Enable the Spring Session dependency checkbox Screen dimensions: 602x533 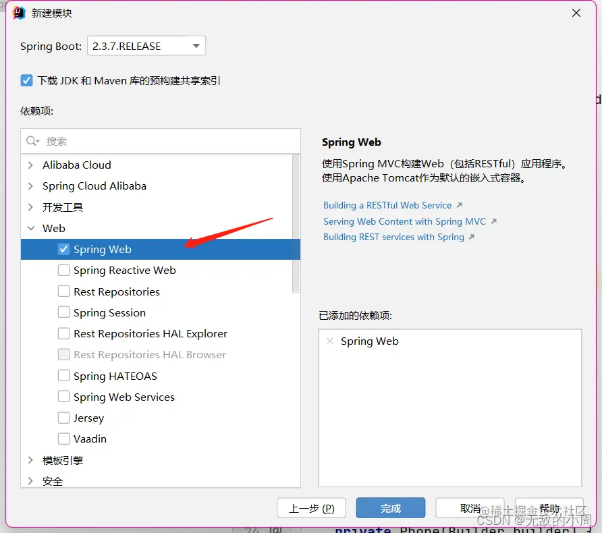tap(63, 312)
